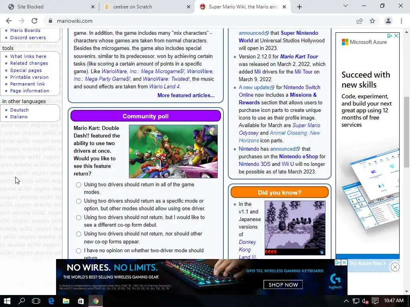This screenshot has width=410, height=307.
Task: Select 'return as a specific mode' poll option
Action: tap(79, 201)
